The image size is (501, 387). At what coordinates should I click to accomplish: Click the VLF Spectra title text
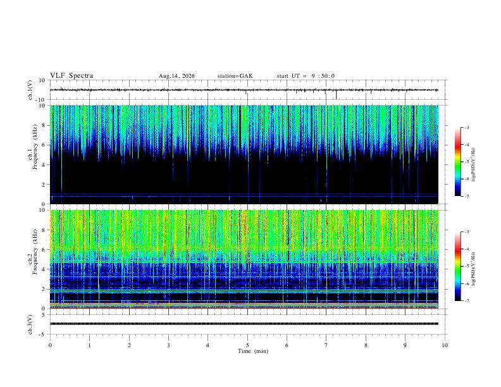coord(71,76)
